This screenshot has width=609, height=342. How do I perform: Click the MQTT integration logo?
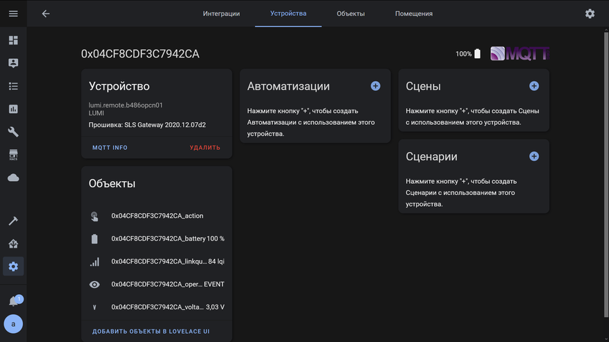coord(519,53)
